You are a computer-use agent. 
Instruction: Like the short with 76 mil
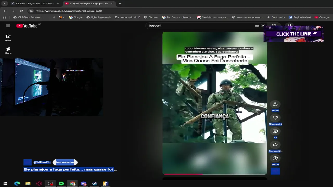(275, 104)
